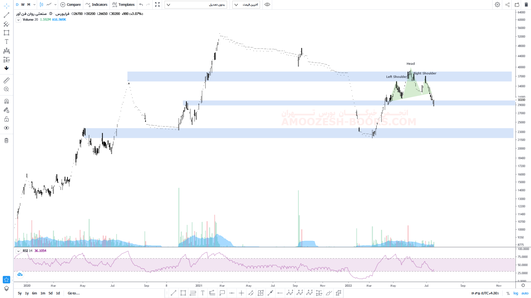531x298 pixels.
Task: Click the zoom in magnifier tool
Action: pyautogui.click(x=6, y=89)
